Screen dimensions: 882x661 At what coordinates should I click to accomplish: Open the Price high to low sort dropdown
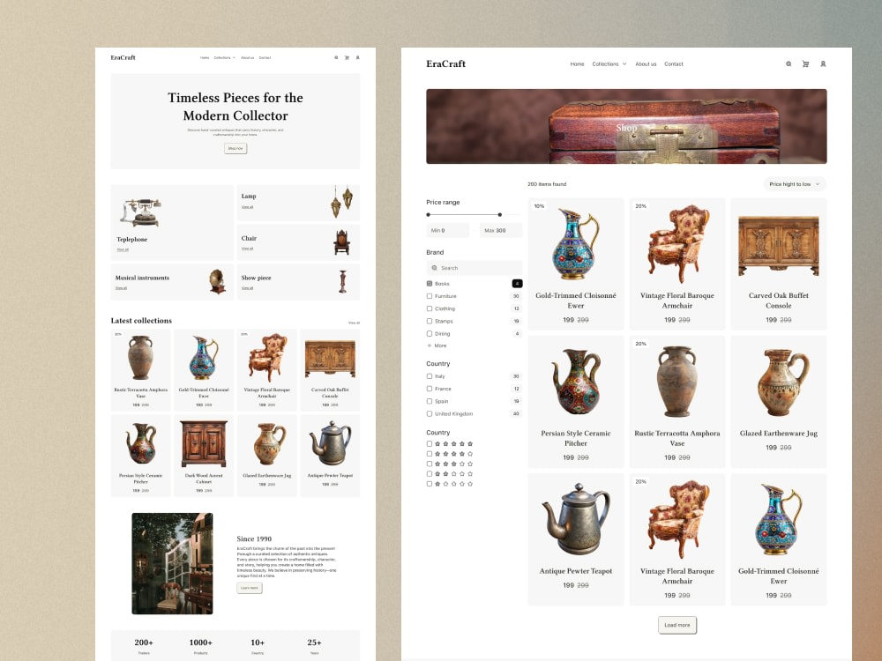pyautogui.click(x=795, y=184)
